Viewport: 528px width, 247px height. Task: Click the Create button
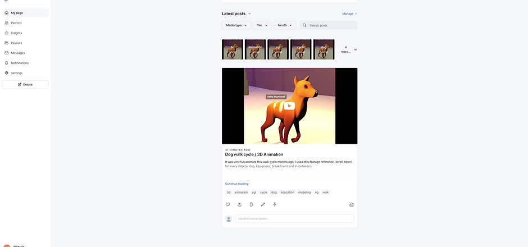click(x=25, y=84)
